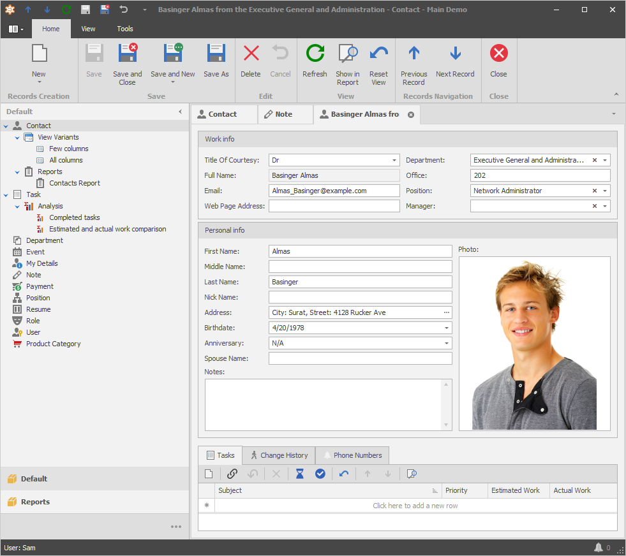Select Contacts Report in navigation tree

coord(75,184)
